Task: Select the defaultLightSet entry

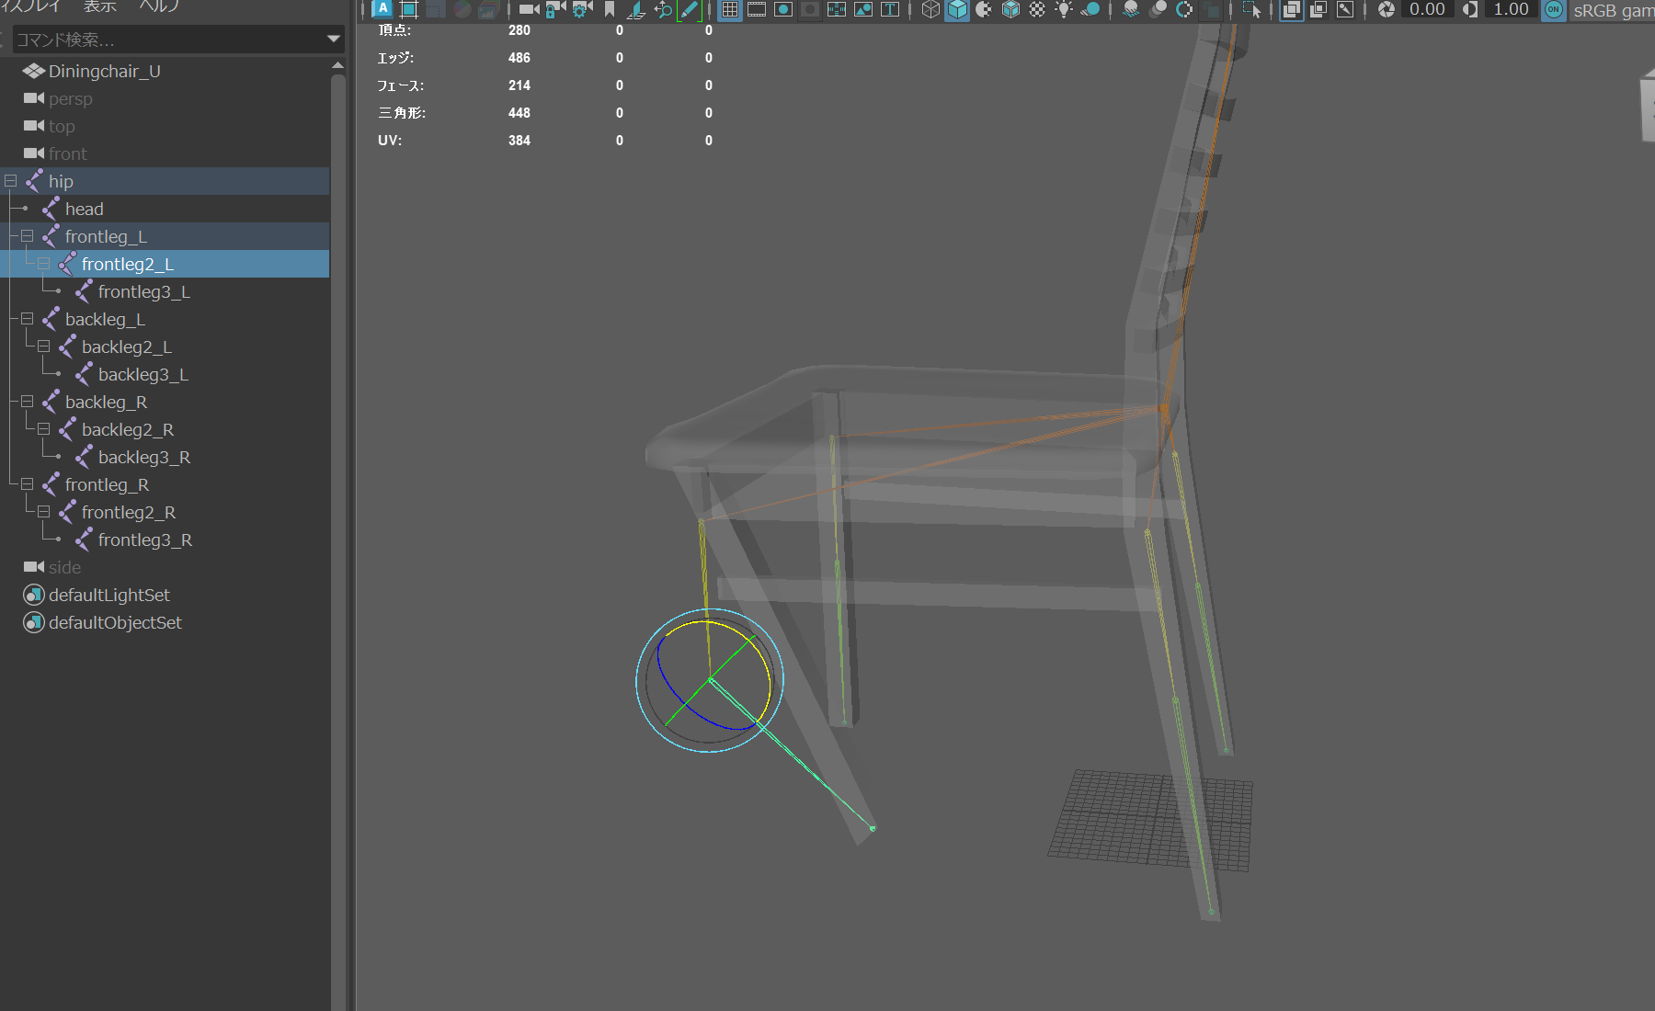Action: [x=108, y=595]
